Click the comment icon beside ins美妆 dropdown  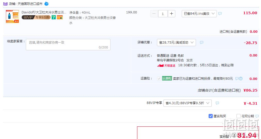(x=220, y=13)
